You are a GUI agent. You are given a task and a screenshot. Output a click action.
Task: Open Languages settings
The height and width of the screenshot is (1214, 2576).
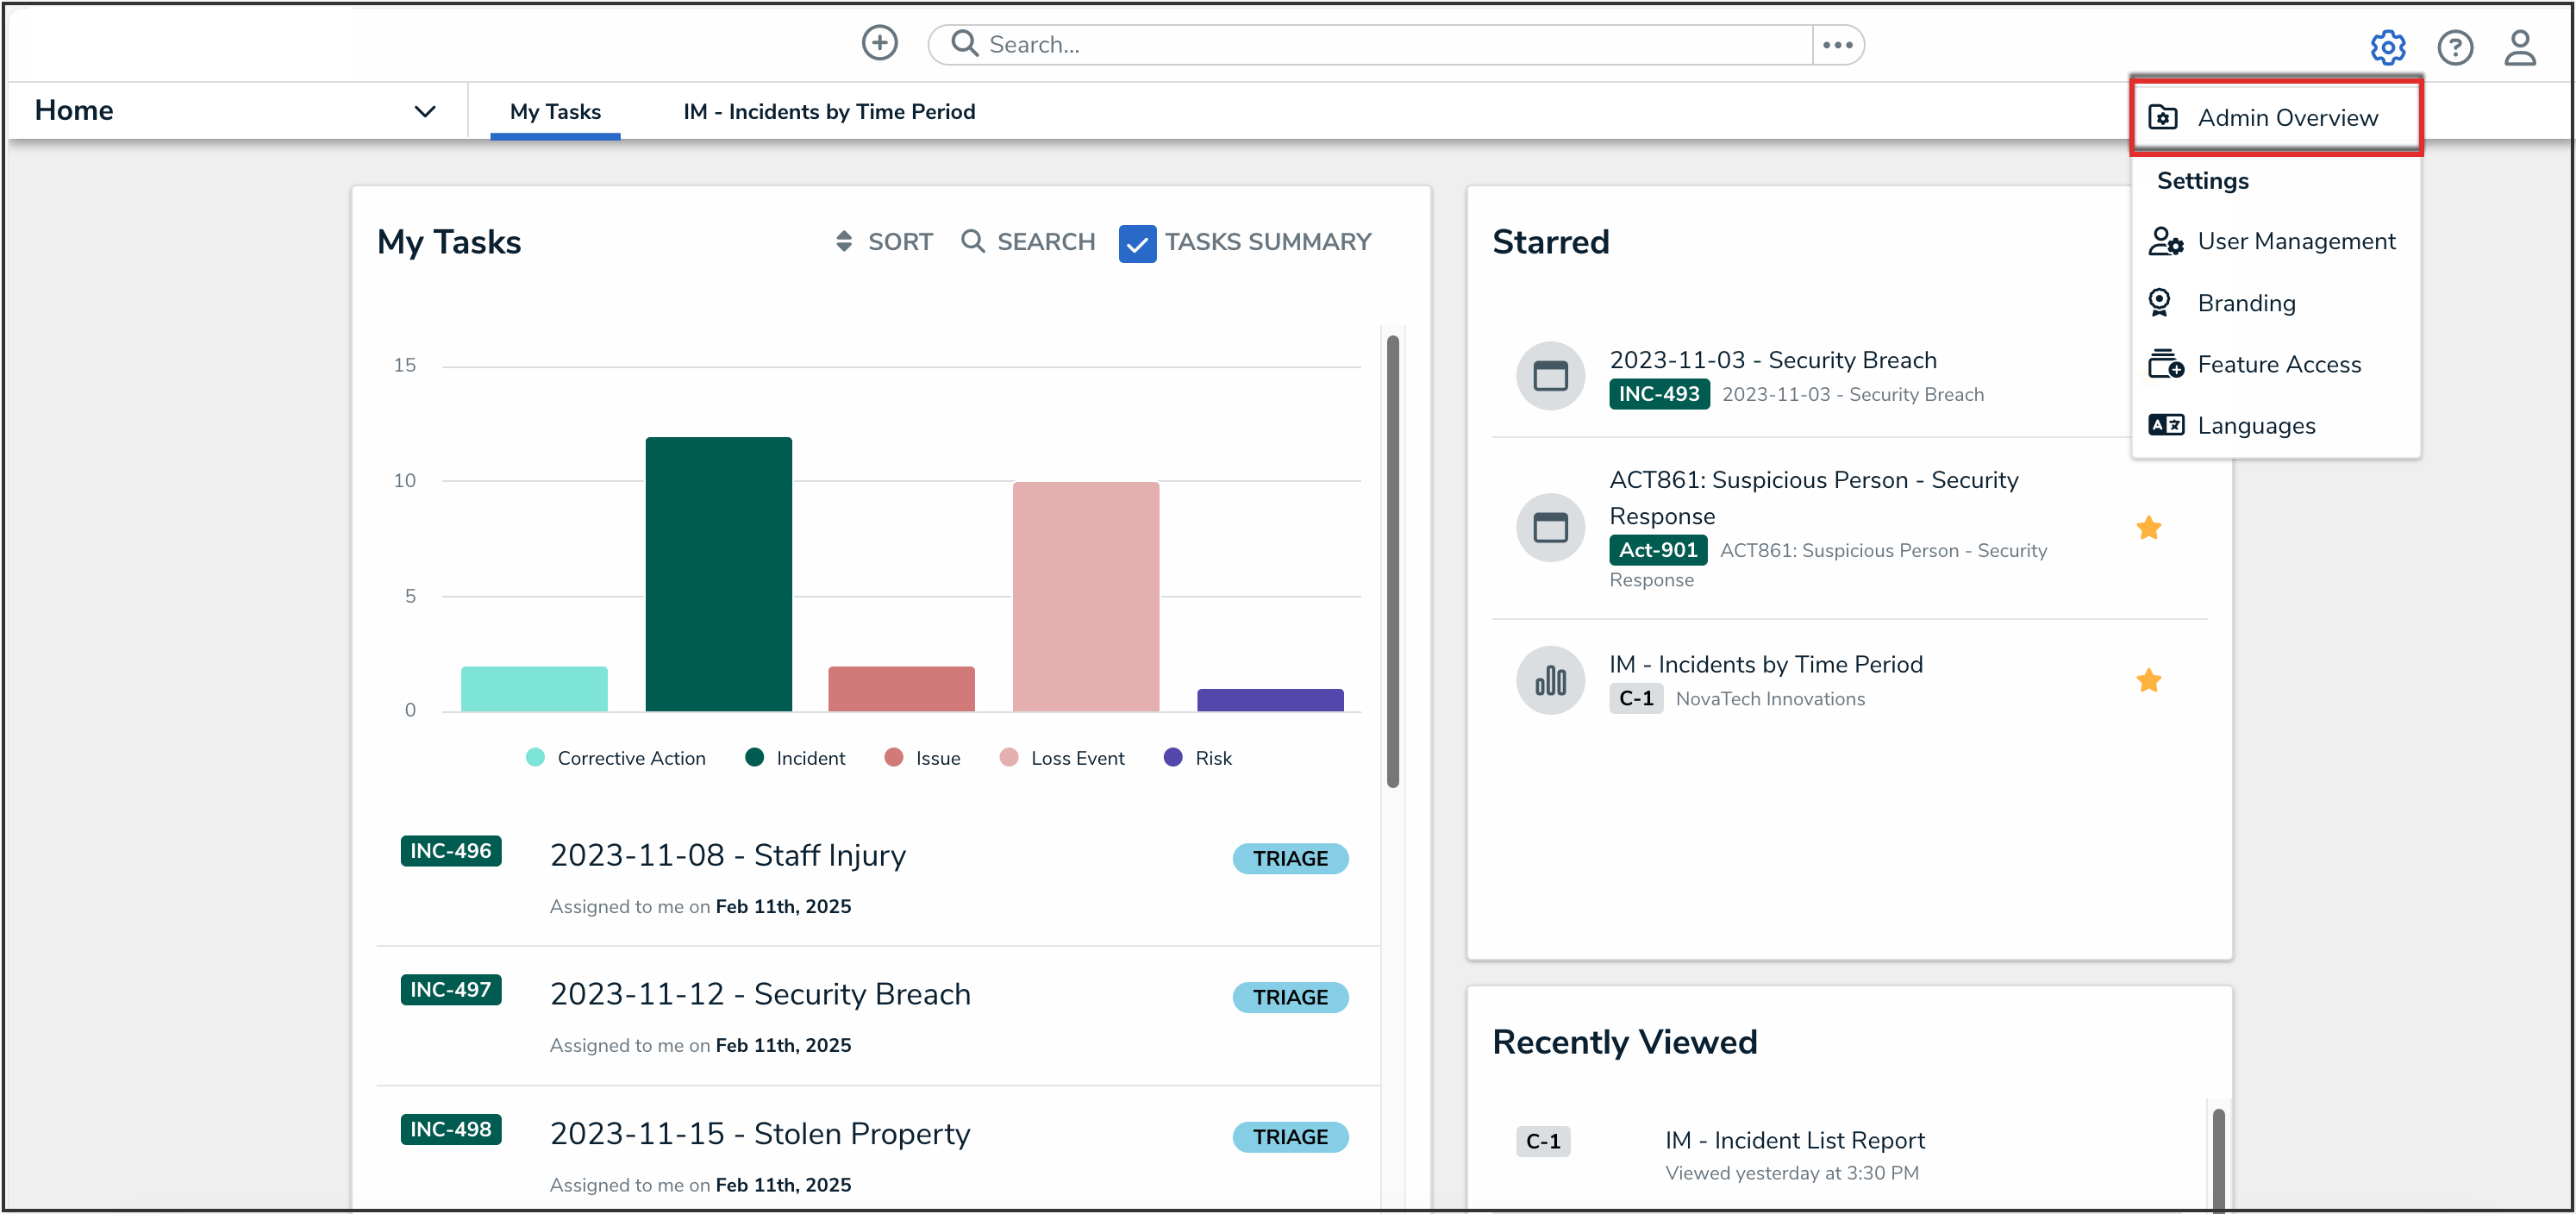[x=2256, y=425]
